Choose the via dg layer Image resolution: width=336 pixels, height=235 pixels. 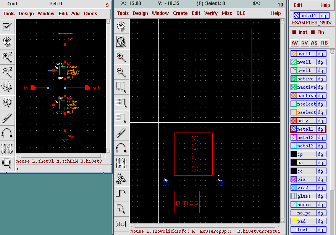pos(309,179)
